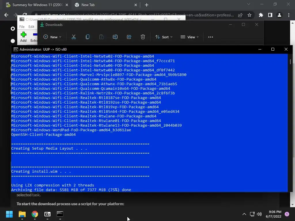Open Command Prompt from the taskbar
295x221 pixels.
click(60, 214)
